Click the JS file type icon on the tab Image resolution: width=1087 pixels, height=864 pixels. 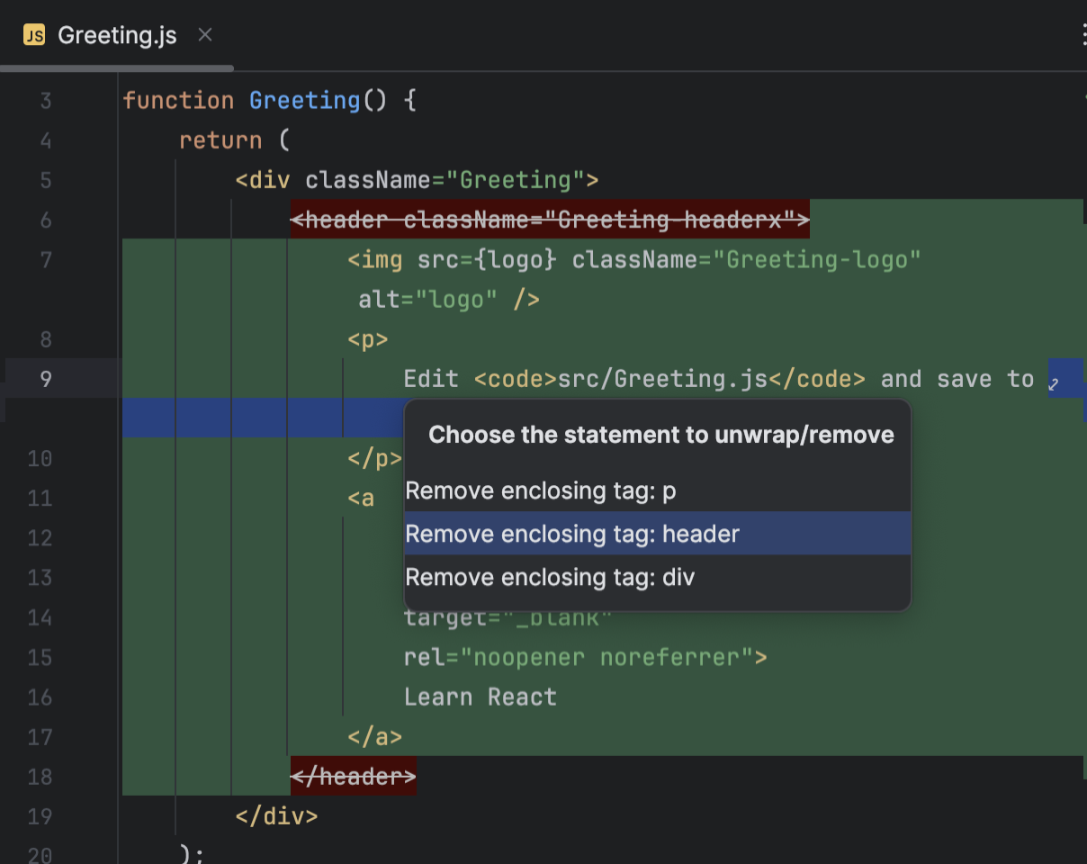(x=33, y=35)
